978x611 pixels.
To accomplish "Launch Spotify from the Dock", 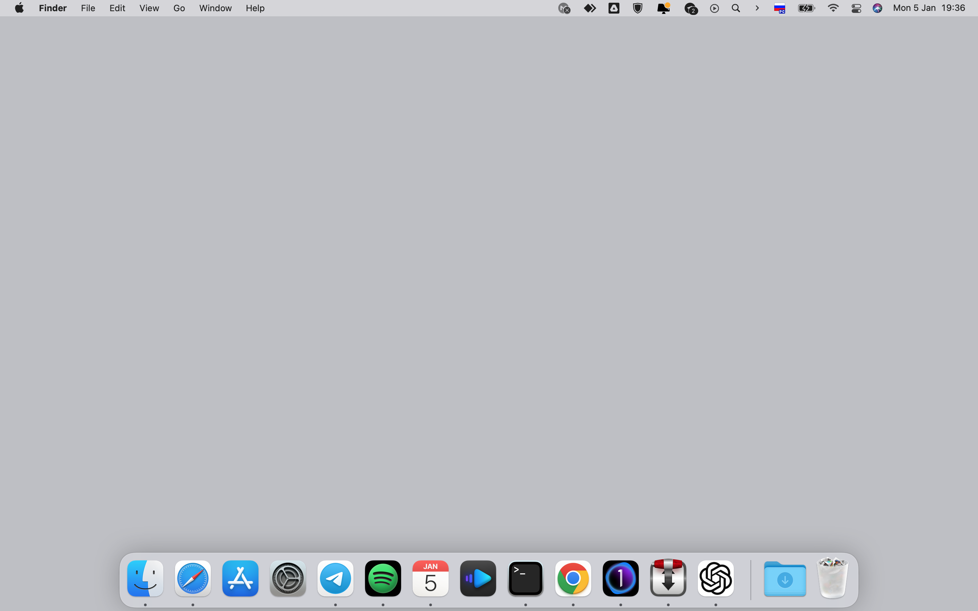I will pyautogui.click(x=383, y=578).
